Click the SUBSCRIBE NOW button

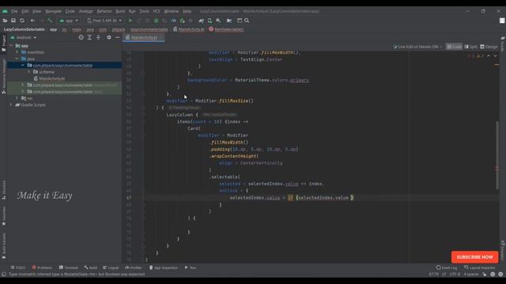click(474, 257)
